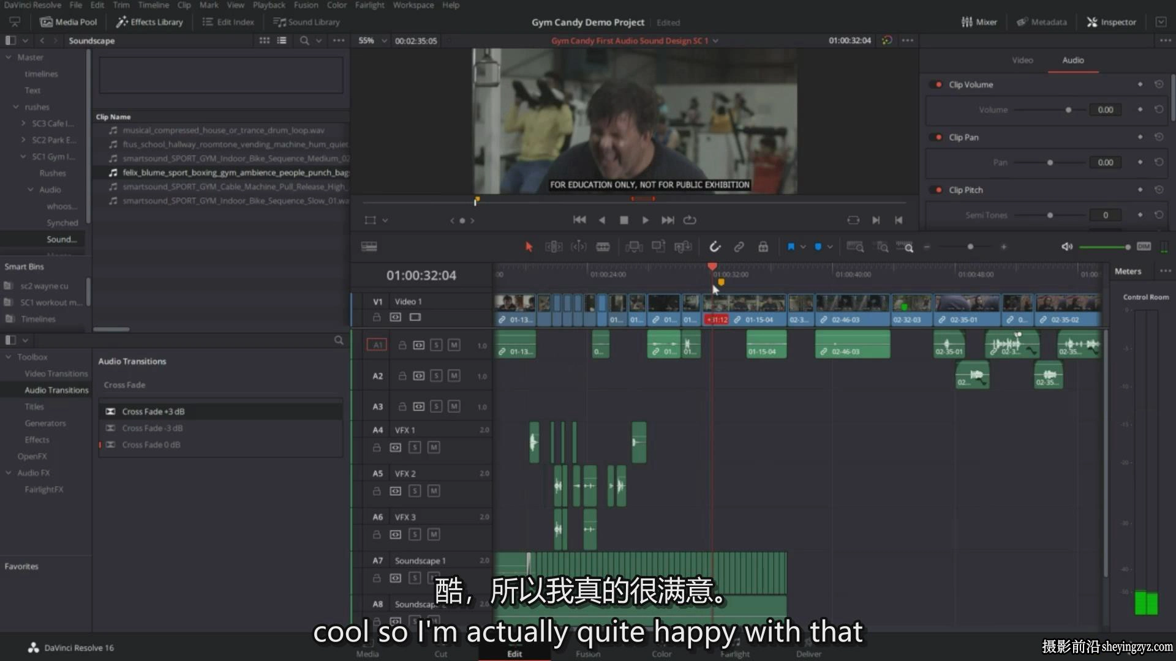The width and height of the screenshot is (1176, 661).
Task: Activate Trim Edit Mode tool
Action: pyautogui.click(x=554, y=247)
